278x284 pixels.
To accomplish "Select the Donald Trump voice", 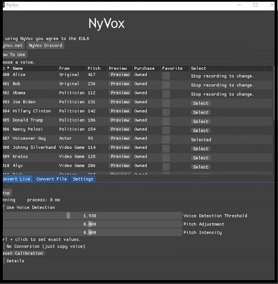I will point(201,122).
